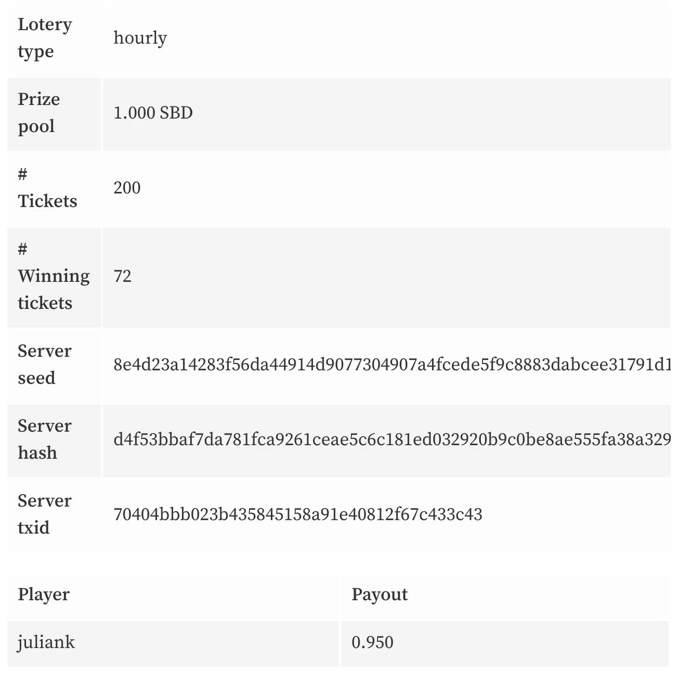
Task: Click the "#" symbol above "Winning"
Action: click(23, 249)
